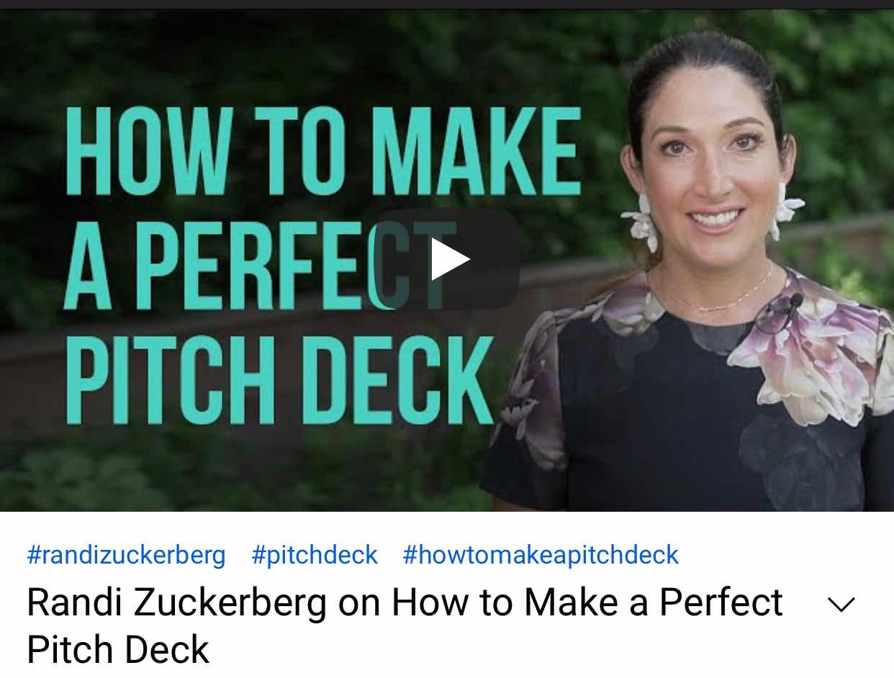Open the #randizuckerberg hashtag
The image size is (894, 678).
click(x=126, y=555)
